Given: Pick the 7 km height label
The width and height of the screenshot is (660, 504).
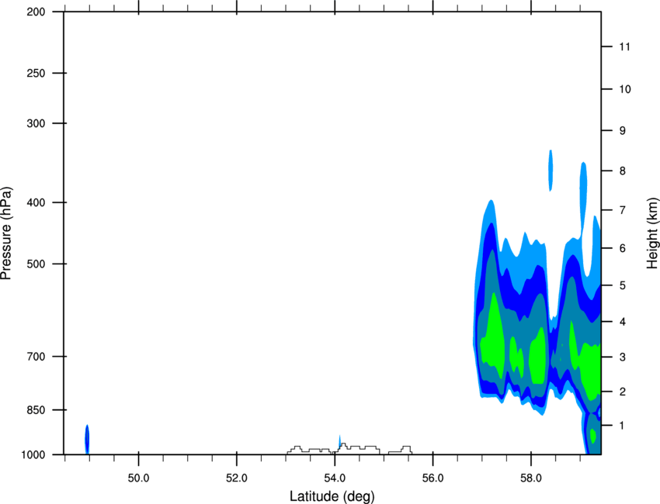Looking at the screenshot, I should coord(623,210).
